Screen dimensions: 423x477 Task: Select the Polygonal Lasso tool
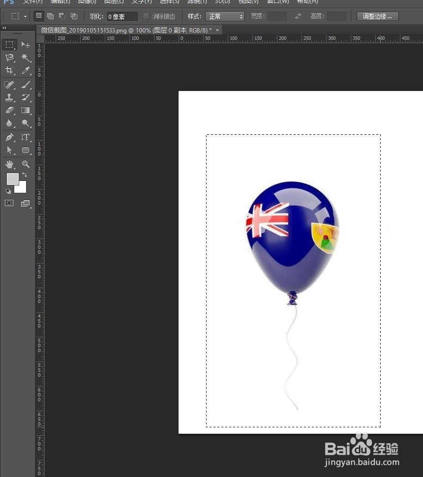9,58
